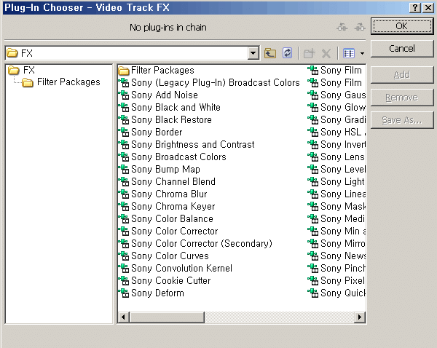The height and width of the screenshot is (348, 437).
Task: Click the scroll left arrow of list
Action: [x=124, y=317]
